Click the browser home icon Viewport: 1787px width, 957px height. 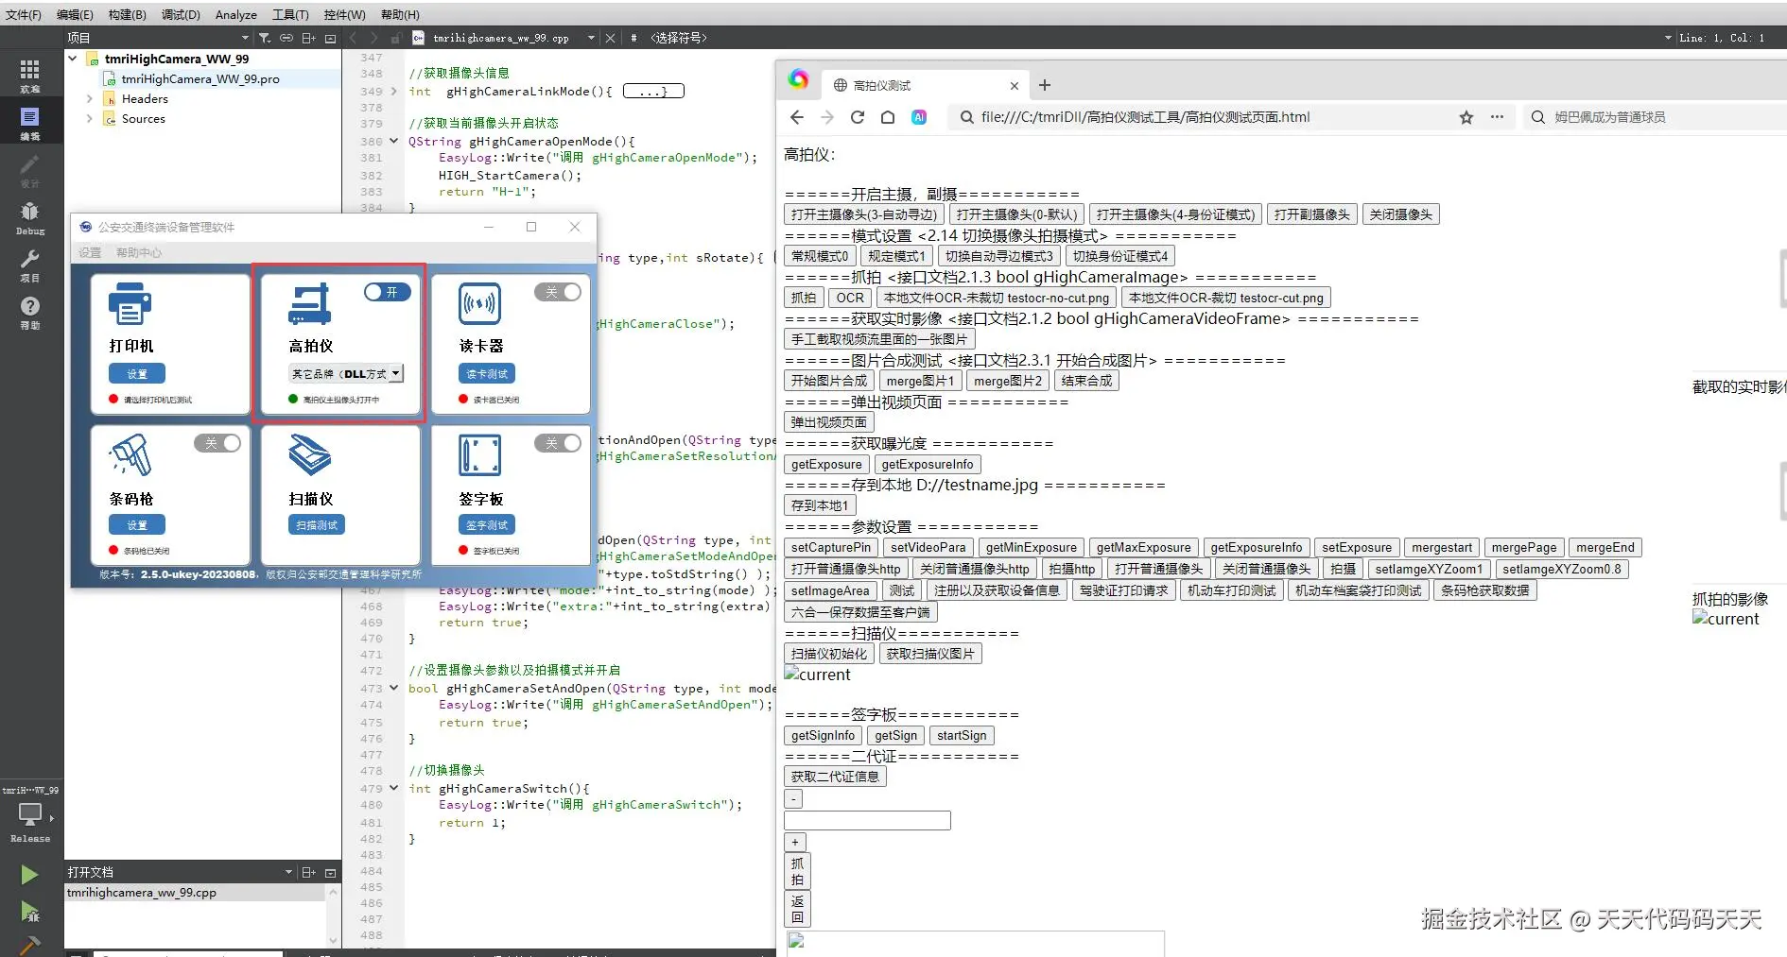tap(888, 117)
